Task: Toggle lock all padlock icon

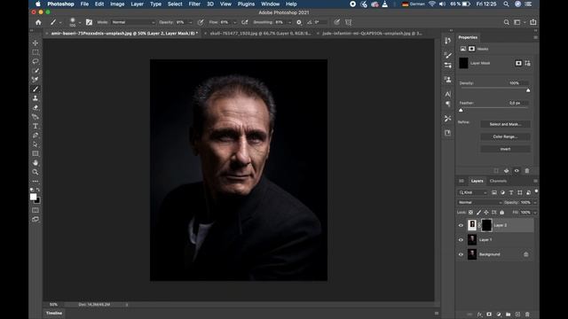Action: click(501, 213)
